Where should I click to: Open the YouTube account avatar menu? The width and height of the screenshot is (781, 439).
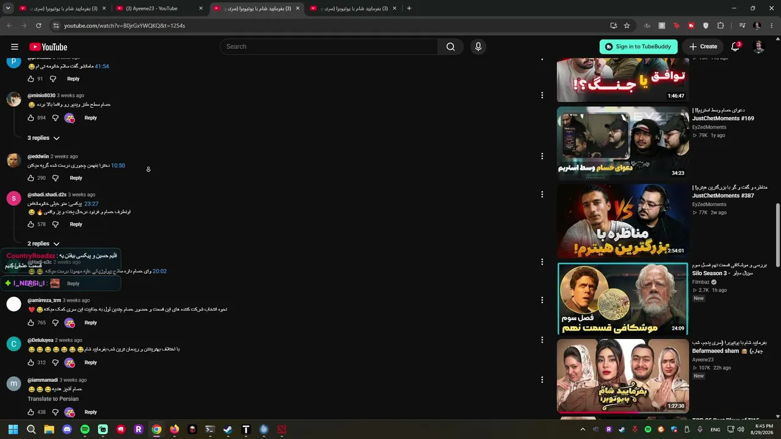(758, 47)
